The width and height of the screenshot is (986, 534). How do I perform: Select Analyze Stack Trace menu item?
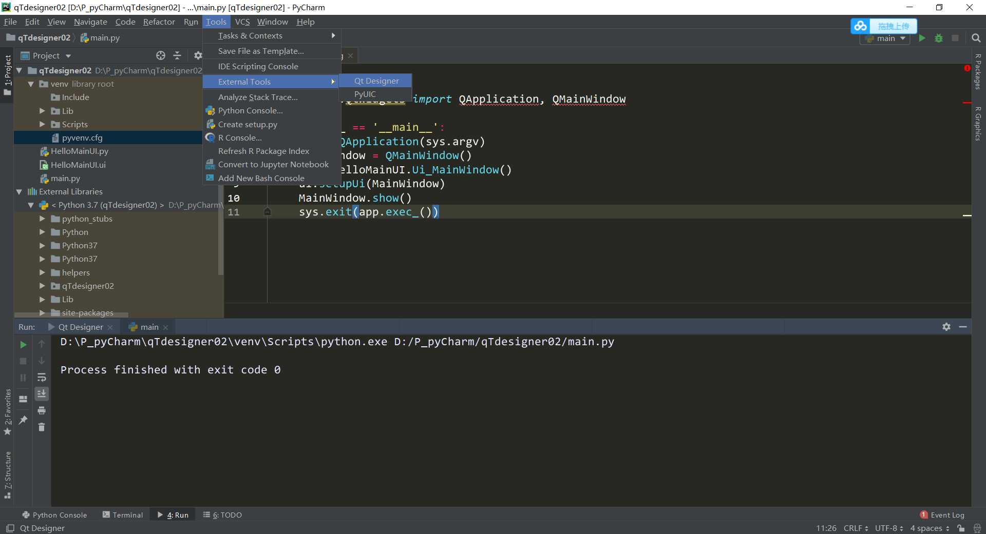[272, 97]
